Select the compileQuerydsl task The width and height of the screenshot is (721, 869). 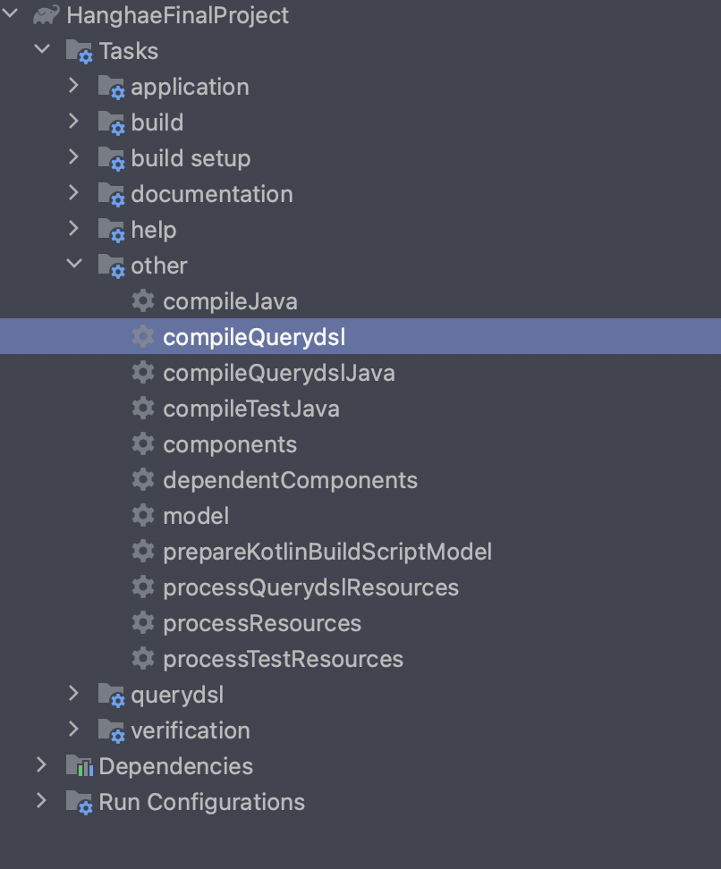(x=360, y=336)
